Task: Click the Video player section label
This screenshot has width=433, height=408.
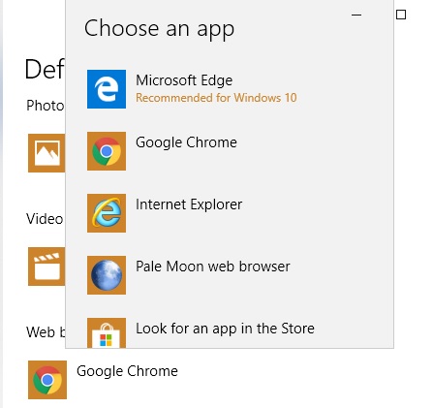Action: click(45, 219)
